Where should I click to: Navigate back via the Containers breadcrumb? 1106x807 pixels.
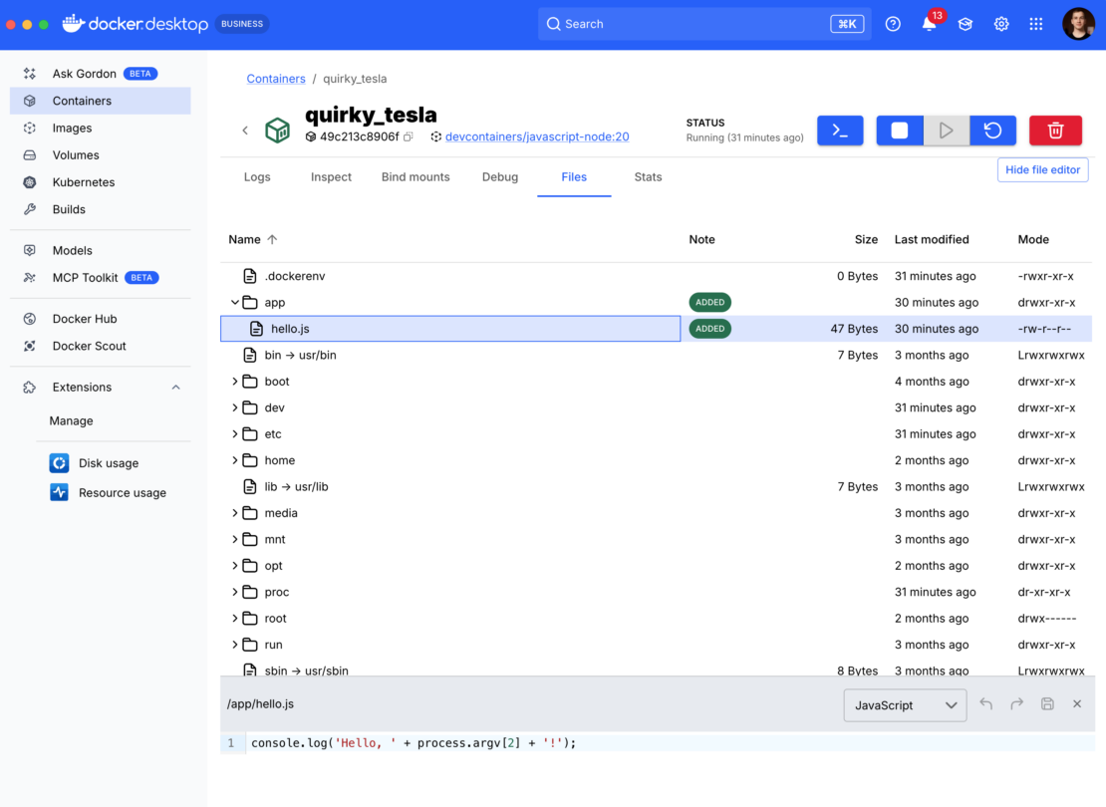tap(276, 78)
